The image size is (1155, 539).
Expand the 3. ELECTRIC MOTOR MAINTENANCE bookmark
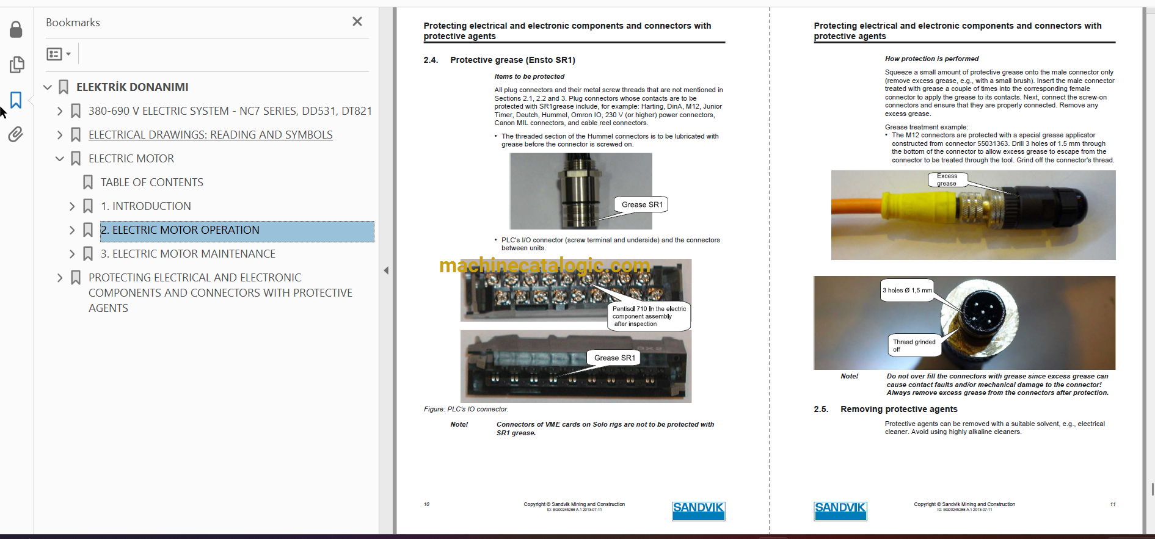[x=71, y=254]
